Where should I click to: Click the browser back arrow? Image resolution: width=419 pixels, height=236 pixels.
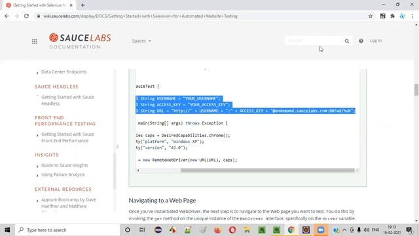(x=7, y=16)
